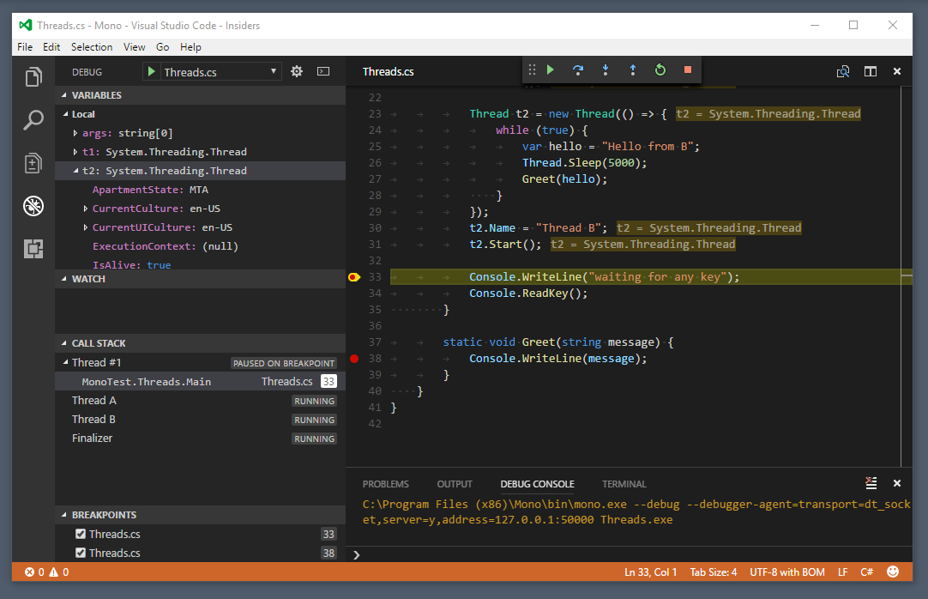928x599 pixels.
Task: Open the Threads.cs debug configuration dropdown
Action: point(220,71)
